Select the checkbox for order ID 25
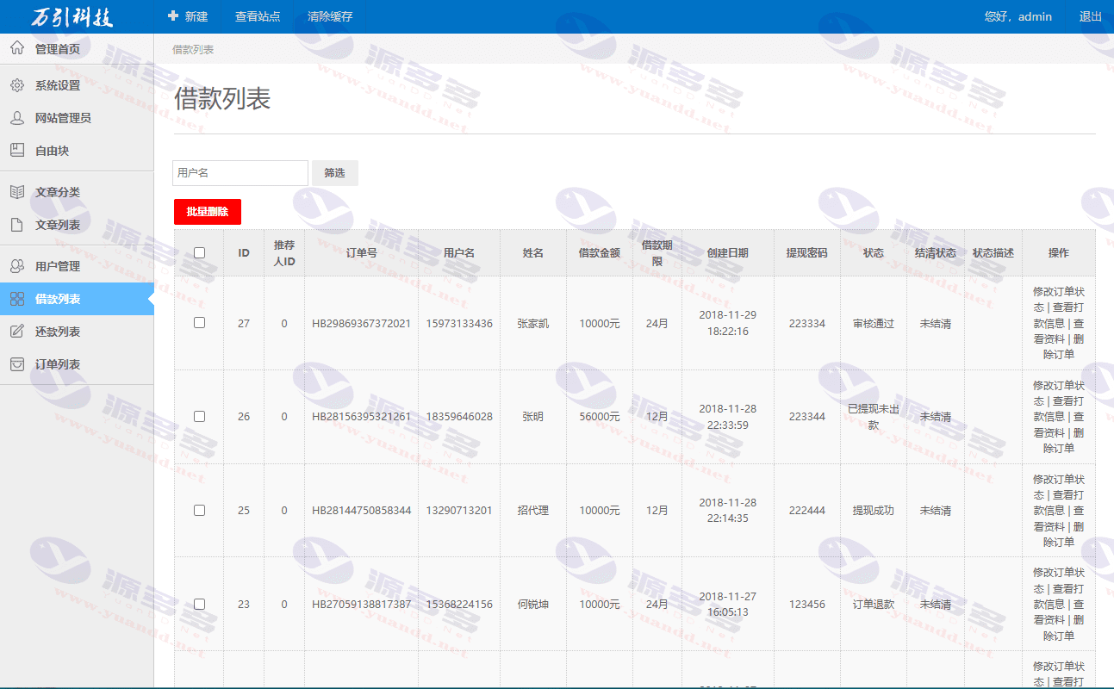Image resolution: width=1114 pixels, height=689 pixels. 199,510
